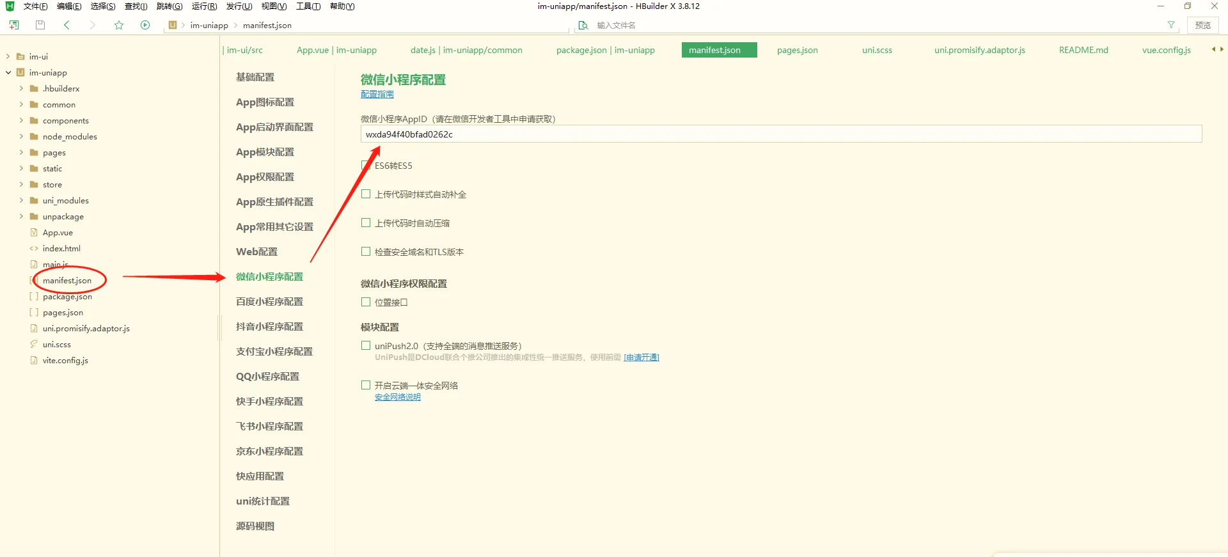Collapse the im-uniapp project node
Viewport: 1228px width, 557px height.
[8, 72]
